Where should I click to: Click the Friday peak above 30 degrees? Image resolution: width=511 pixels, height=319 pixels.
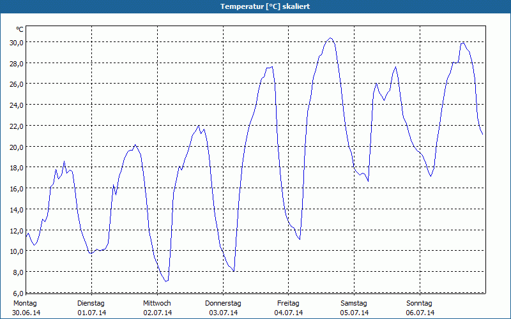coord(330,38)
